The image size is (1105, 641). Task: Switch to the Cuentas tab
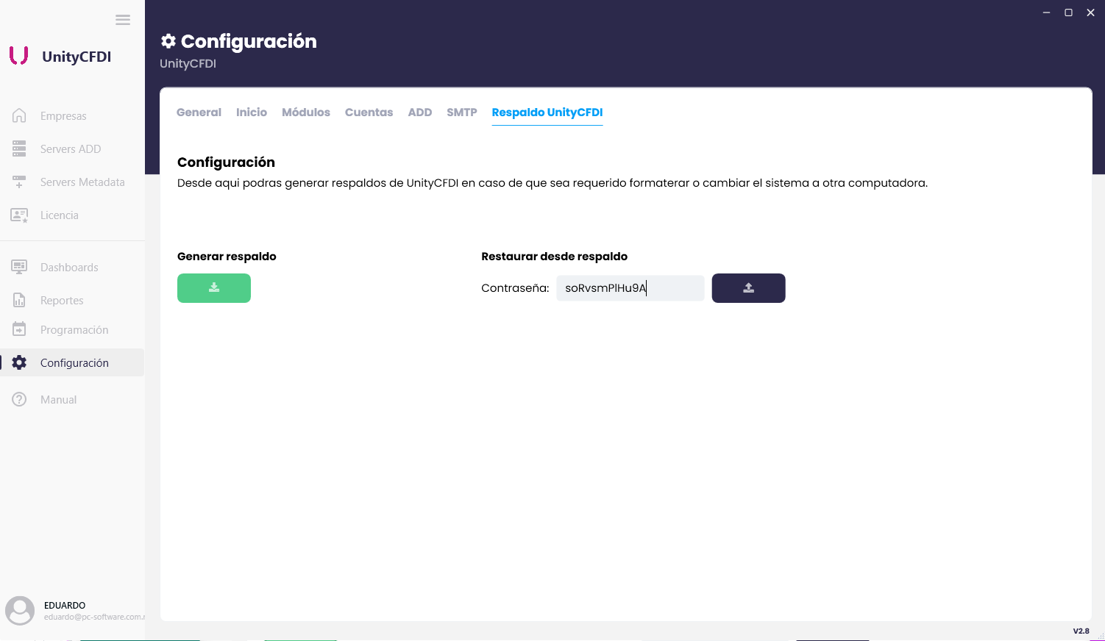pyautogui.click(x=369, y=112)
